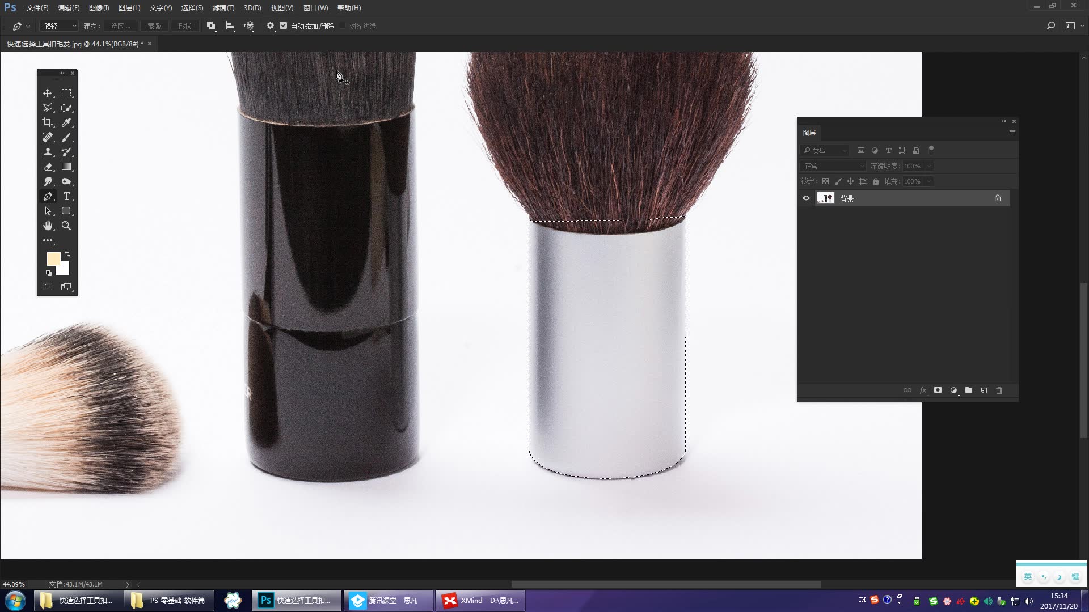The image size is (1089, 612).
Task: Select the Hand tool
Action: click(48, 226)
